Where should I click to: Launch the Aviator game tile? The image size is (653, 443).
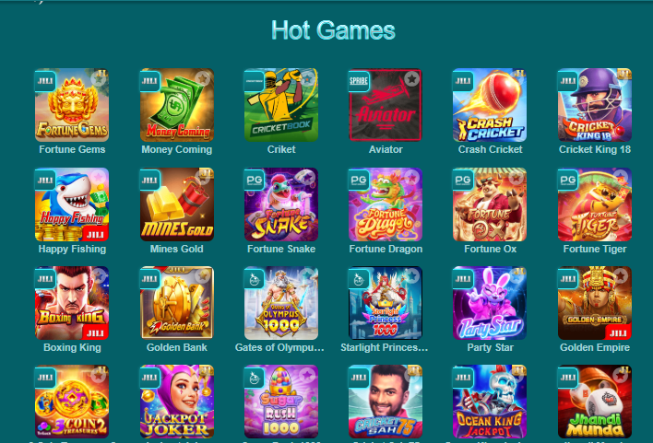[386, 105]
